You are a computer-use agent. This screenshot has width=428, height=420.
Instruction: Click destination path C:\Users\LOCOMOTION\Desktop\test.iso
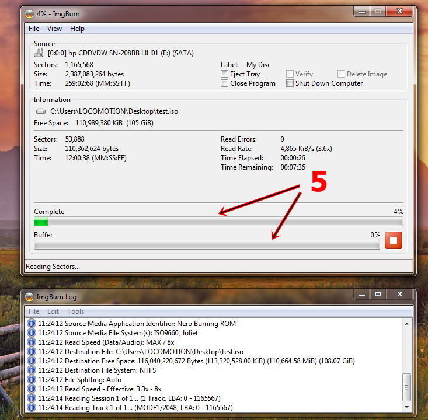click(x=114, y=111)
